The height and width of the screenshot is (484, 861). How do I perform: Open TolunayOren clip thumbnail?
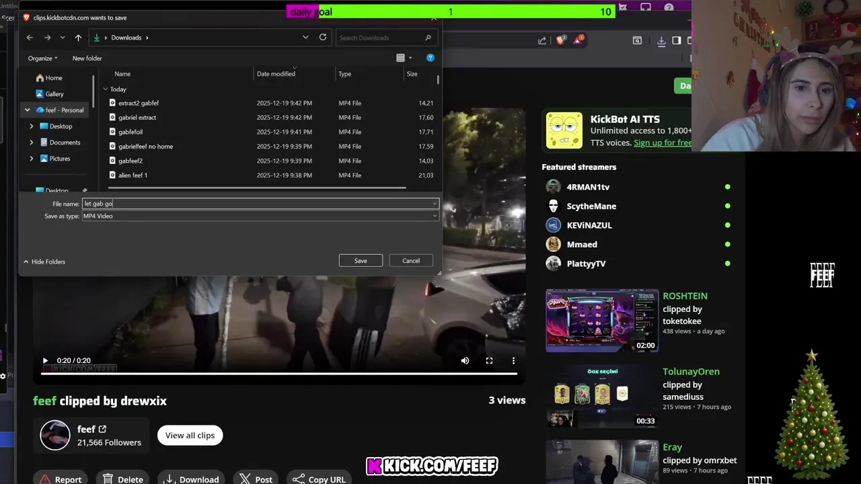pos(602,397)
